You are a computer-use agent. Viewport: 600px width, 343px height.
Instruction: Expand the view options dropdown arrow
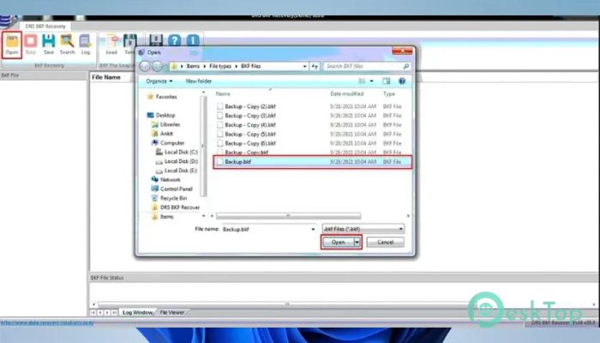pos(371,81)
